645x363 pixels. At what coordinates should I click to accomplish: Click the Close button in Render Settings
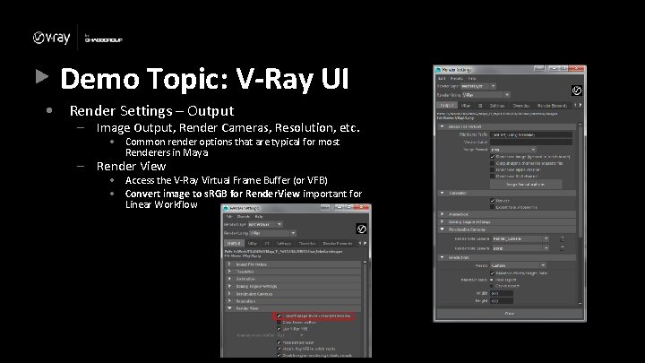(509, 314)
